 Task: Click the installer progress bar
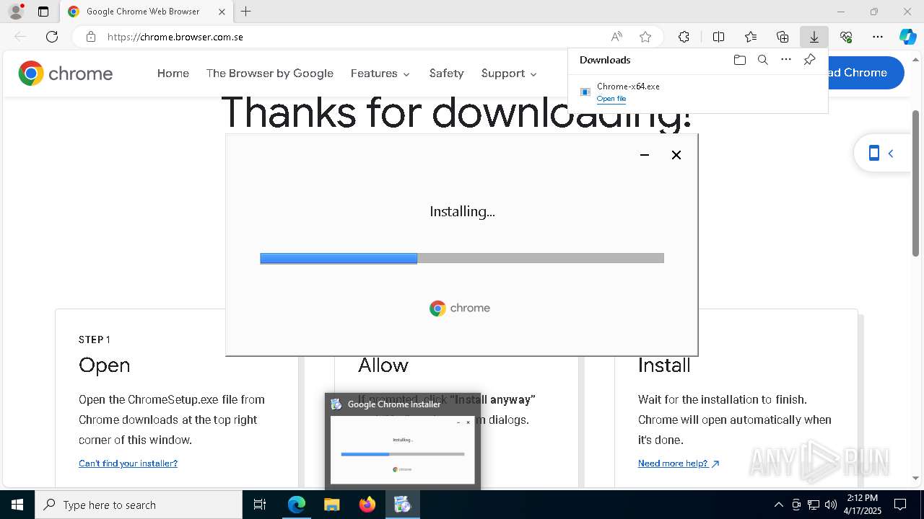(x=462, y=258)
